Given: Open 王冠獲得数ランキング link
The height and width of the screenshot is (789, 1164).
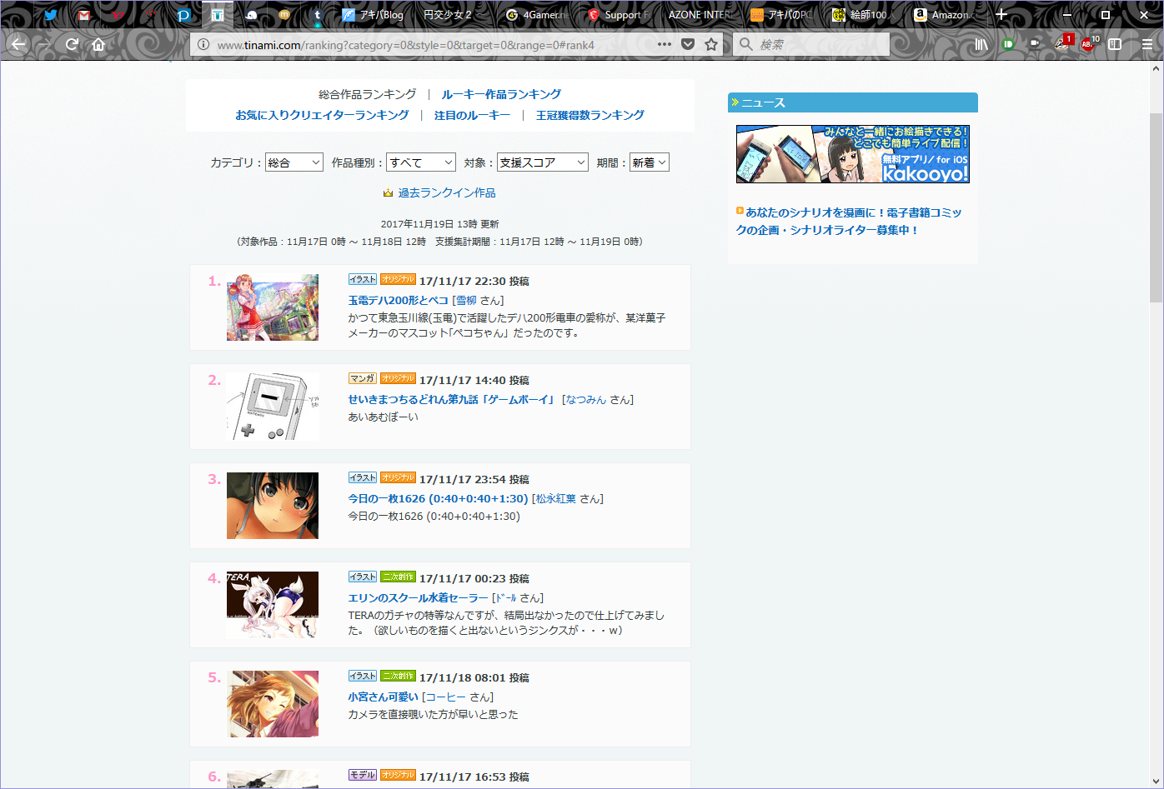Looking at the screenshot, I should [590, 115].
